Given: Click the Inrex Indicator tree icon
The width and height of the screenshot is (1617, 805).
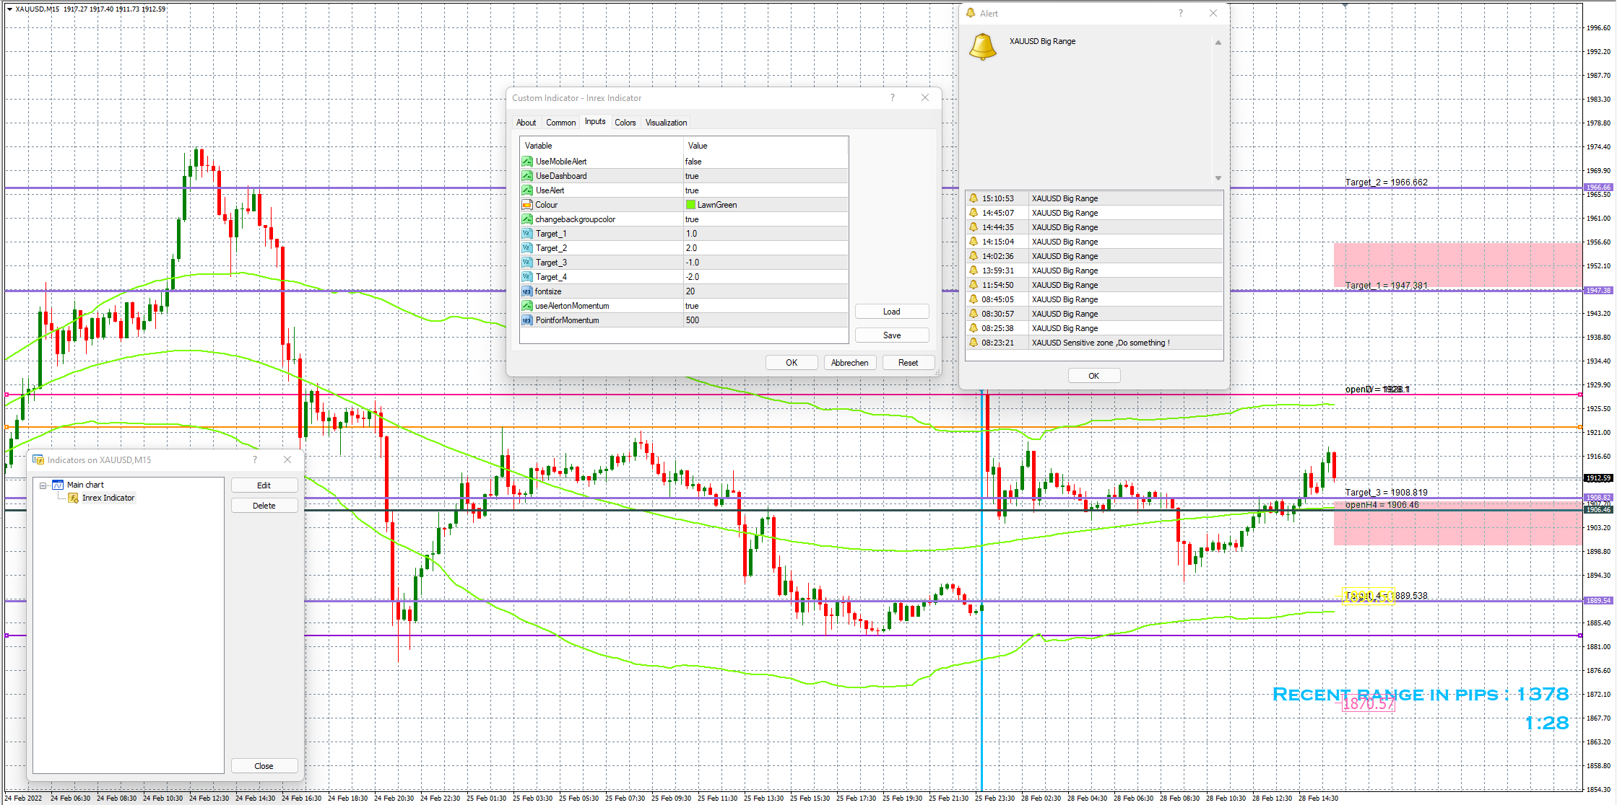Looking at the screenshot, I should pyautogui.click(x=73, y=498).
